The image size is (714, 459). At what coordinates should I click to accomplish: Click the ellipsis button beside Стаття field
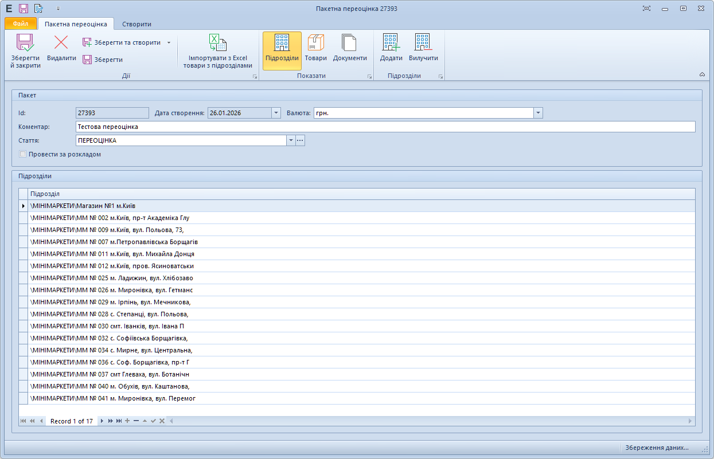(x=300, y=140)
